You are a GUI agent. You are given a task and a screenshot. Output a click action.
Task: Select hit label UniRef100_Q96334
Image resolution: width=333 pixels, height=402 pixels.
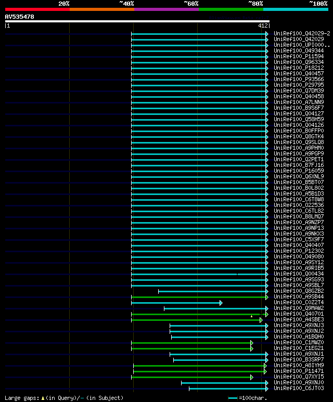(299, 62)
